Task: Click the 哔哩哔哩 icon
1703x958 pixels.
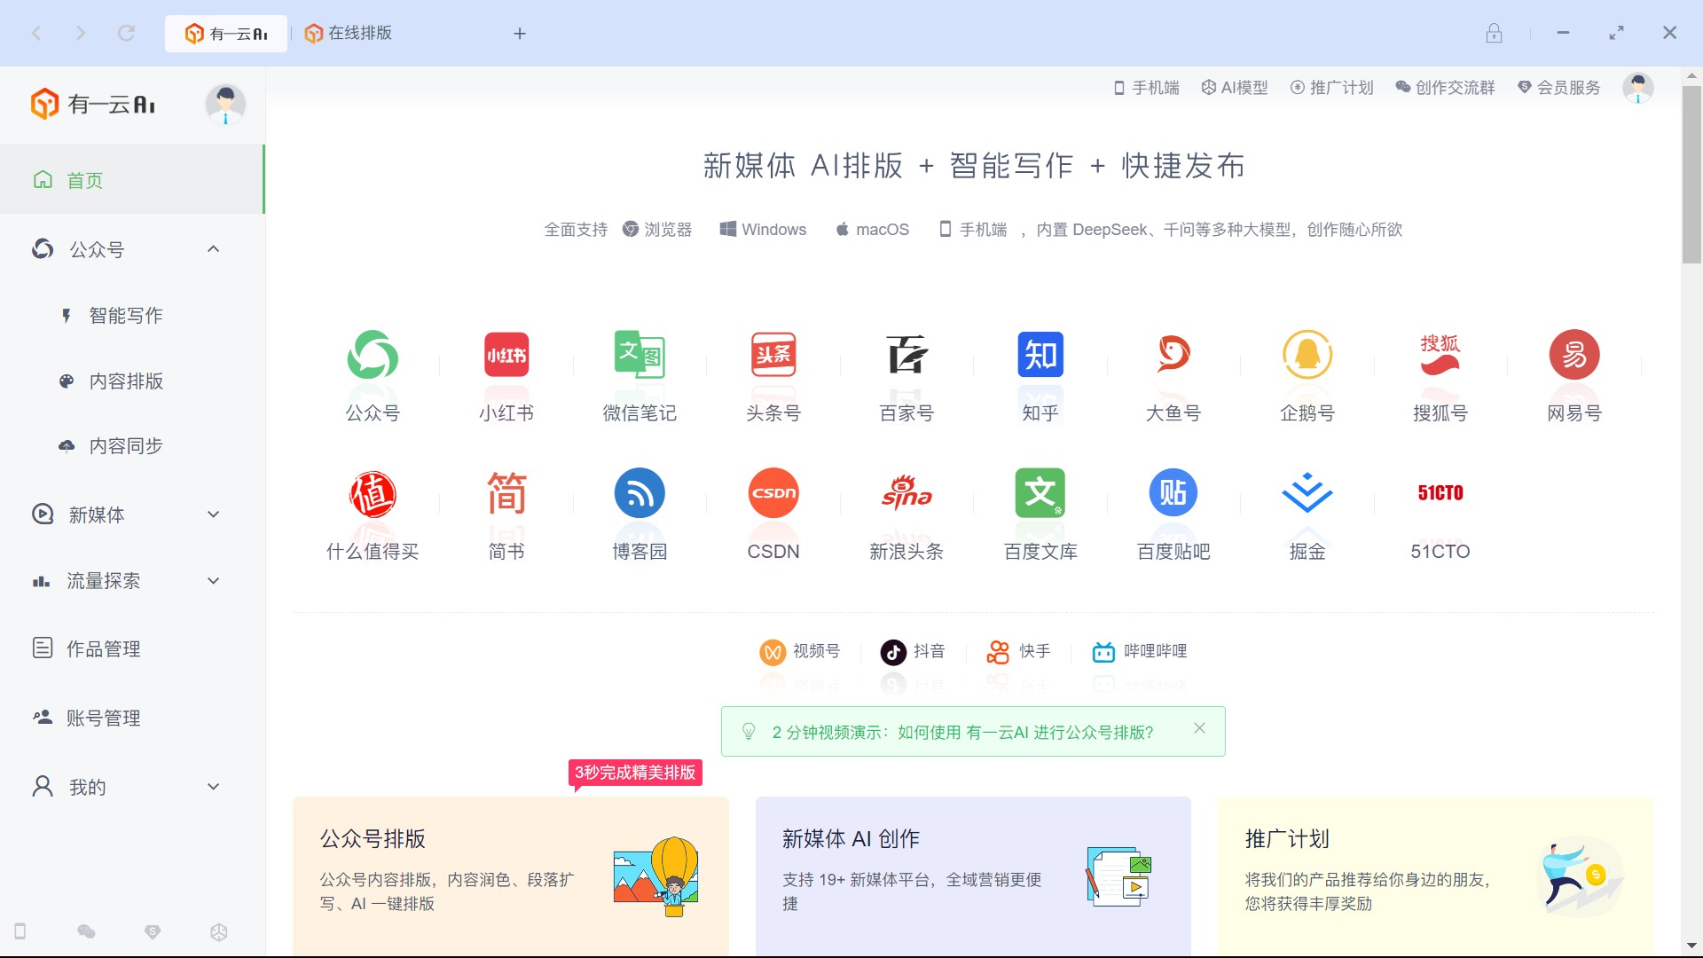Action: (x=1140, y=652)
